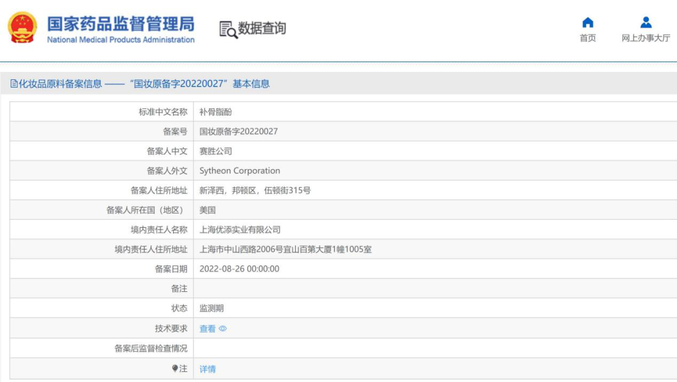Click the 标准中文名称 cell showing 补骨脂酚
This screenshot has width=677, height=382.
(x=215, y=111)
